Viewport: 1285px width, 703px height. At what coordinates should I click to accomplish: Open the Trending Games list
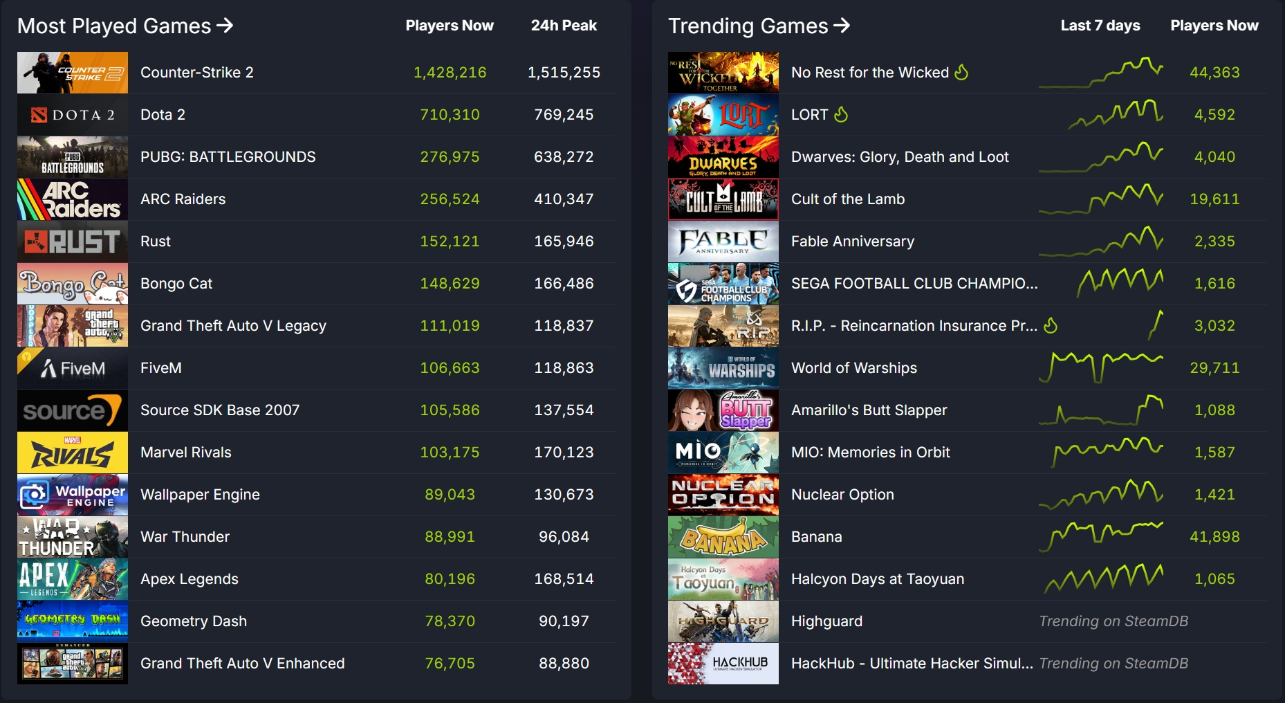[759, 26]
